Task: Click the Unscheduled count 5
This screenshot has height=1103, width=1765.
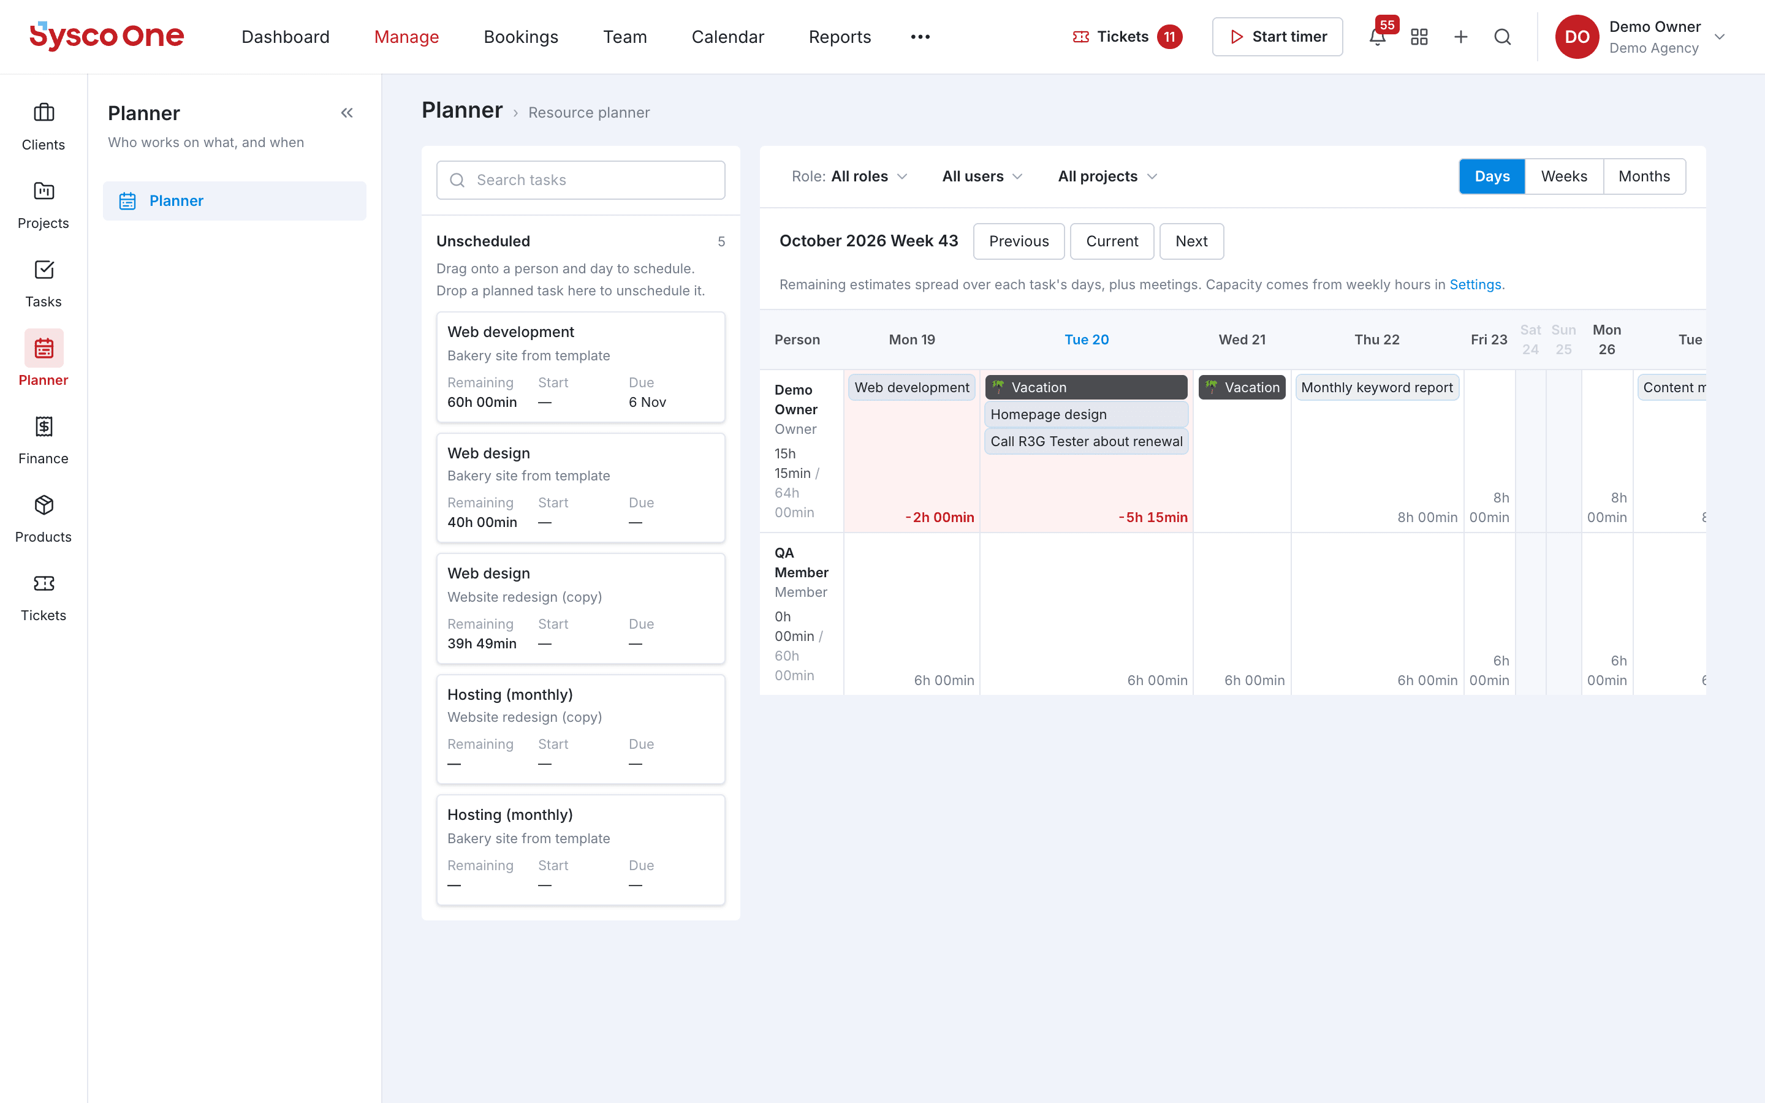Action: (721, 241)
